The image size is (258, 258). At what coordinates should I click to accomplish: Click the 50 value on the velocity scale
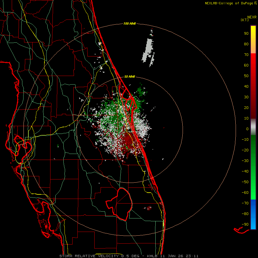[246, 76]
